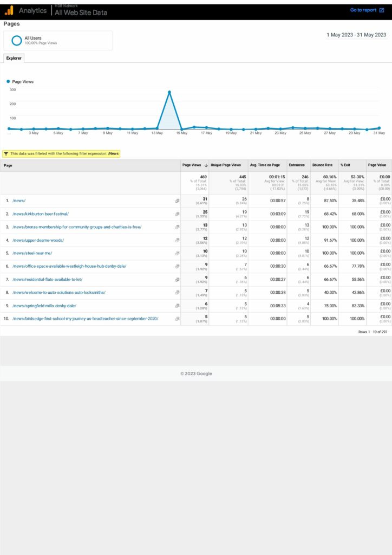Image resolution: width=392 pixels, height=555 pixels.
Task: Click the Google Analytics logo icon
Action: click(x=9, y=10)
